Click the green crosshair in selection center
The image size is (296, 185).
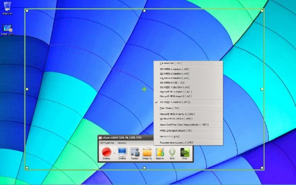[x=144, y=89]
